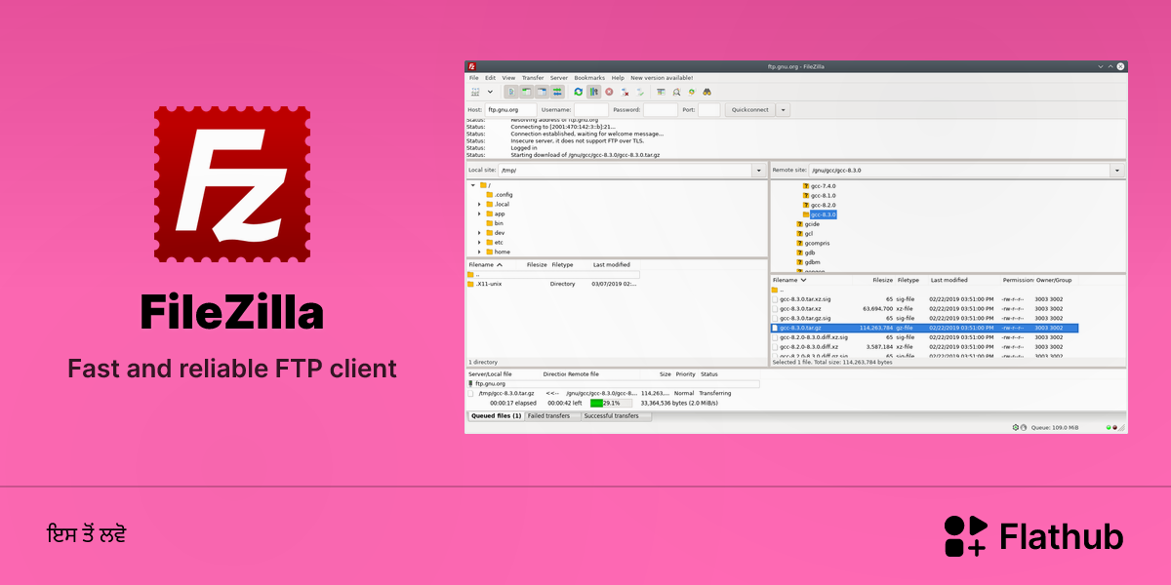This screenshot has width=1171, height=585.
Task: Open the Server menu
Action: [559, 78]
